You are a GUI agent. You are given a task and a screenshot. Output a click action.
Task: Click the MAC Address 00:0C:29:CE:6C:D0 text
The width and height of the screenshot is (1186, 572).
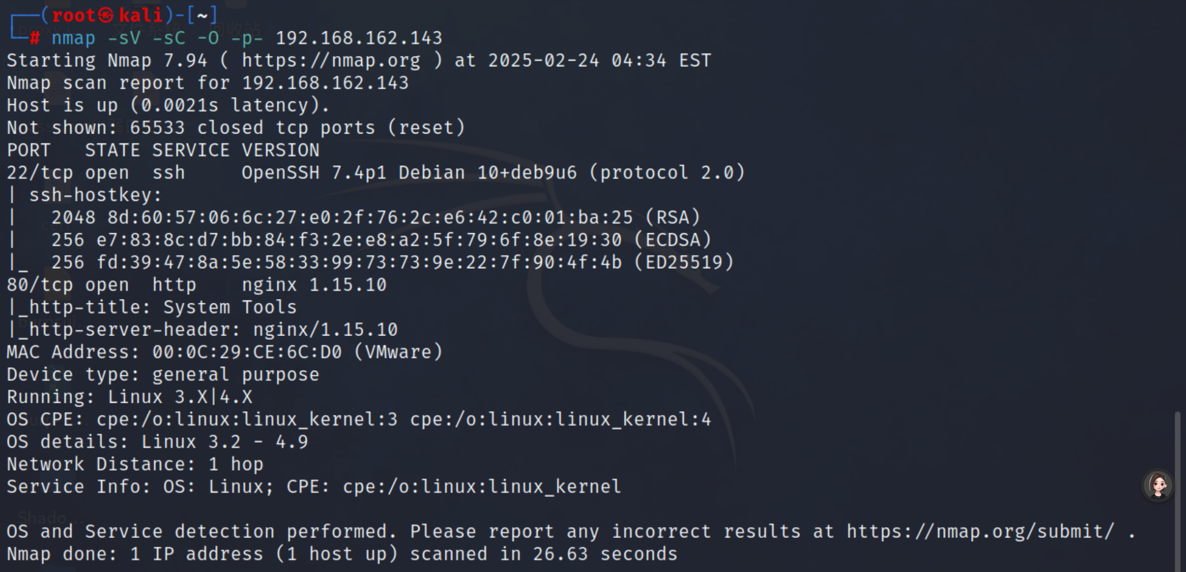(225, 353)
